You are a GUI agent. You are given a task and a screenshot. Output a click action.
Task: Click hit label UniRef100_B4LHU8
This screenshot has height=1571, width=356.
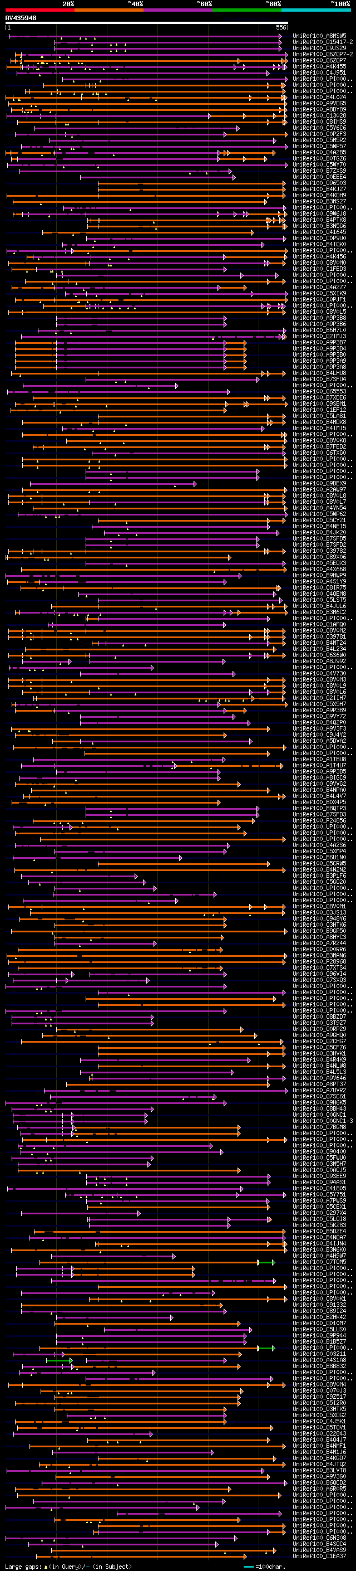point(319,373)
